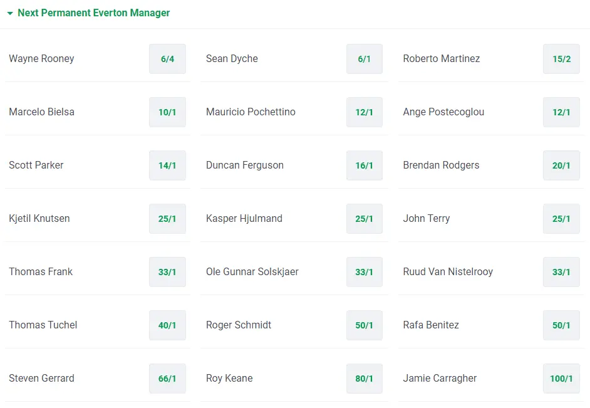Choose Thomas Frank 33/1 odds
Viewport: 590px width, 408px height.
167,272
